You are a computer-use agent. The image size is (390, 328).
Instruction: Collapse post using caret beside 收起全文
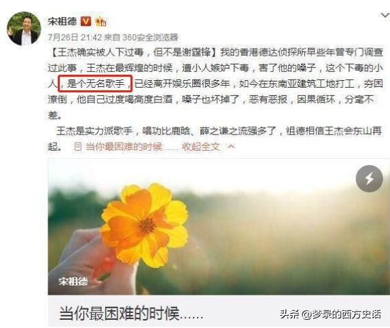(x=231, y=147)
